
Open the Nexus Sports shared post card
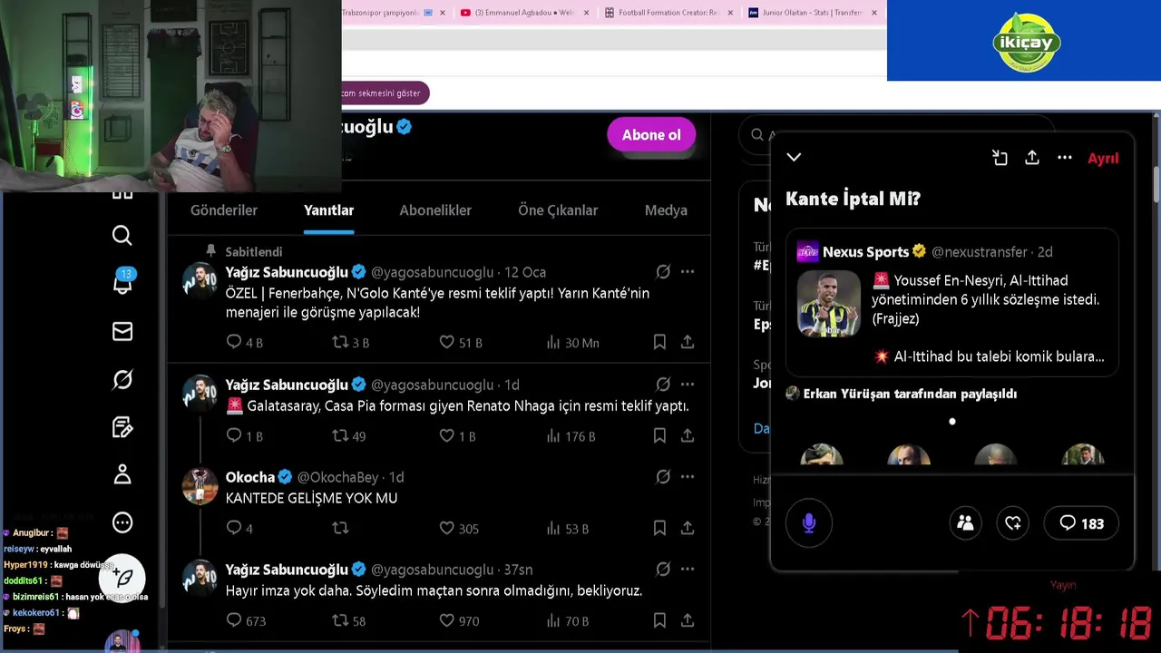pos(951,302)
